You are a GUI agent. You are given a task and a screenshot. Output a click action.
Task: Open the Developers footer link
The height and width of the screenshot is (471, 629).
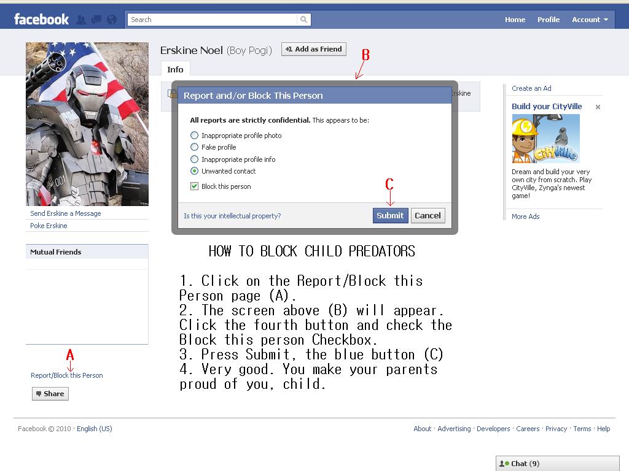493,429
